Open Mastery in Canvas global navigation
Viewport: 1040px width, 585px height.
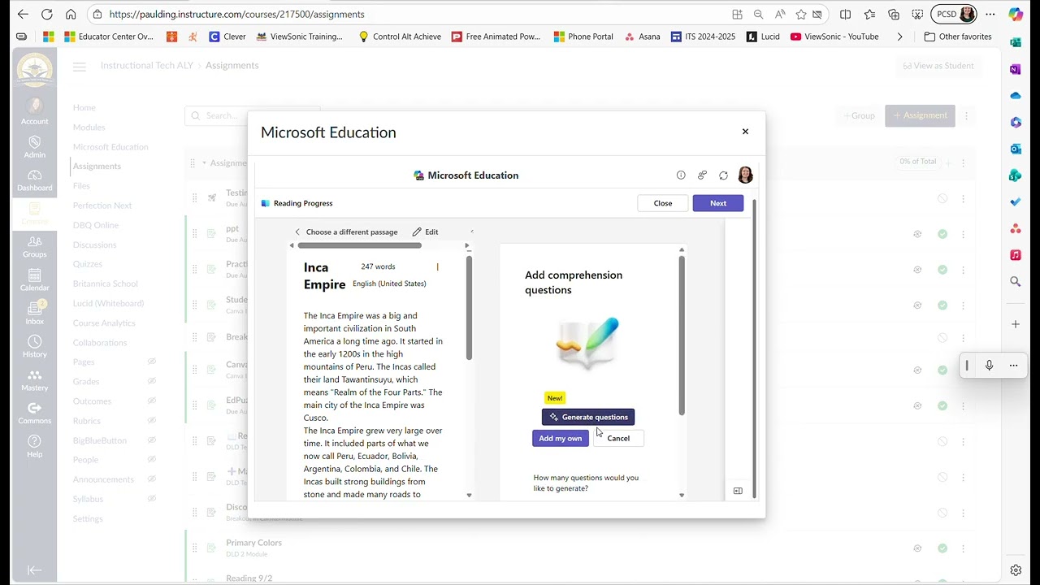click(34, 380)
